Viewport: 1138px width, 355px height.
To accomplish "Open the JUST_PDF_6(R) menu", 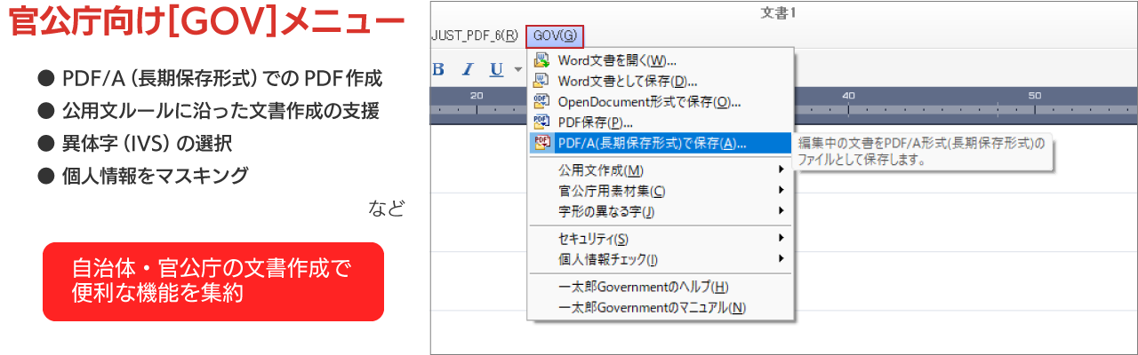I will [475, 36].
